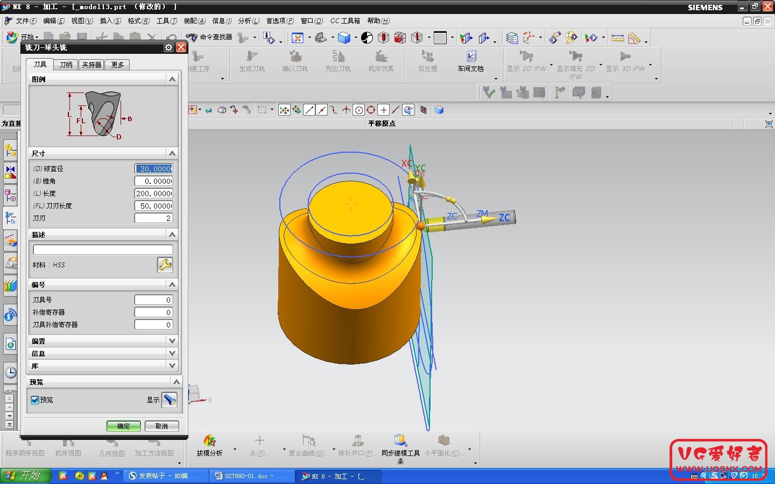Switch to the Shank (刀柄) tab
Screen dimensions: 775x484
(x=66, y=65)
